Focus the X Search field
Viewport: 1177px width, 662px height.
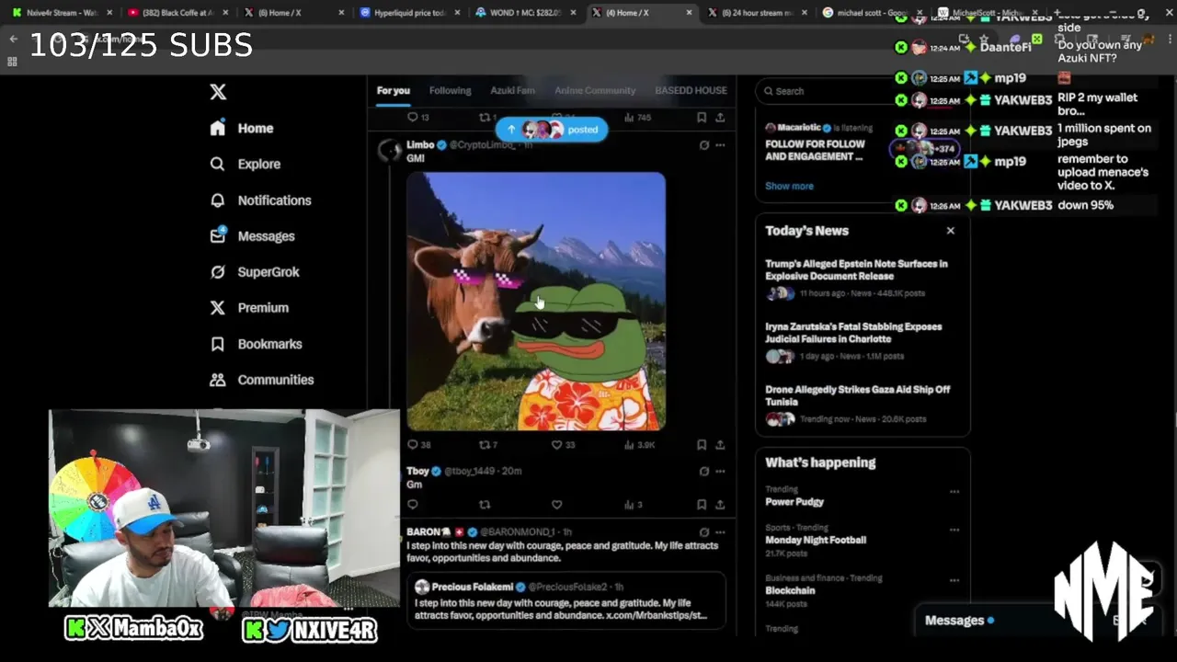[x=863, y=91]
